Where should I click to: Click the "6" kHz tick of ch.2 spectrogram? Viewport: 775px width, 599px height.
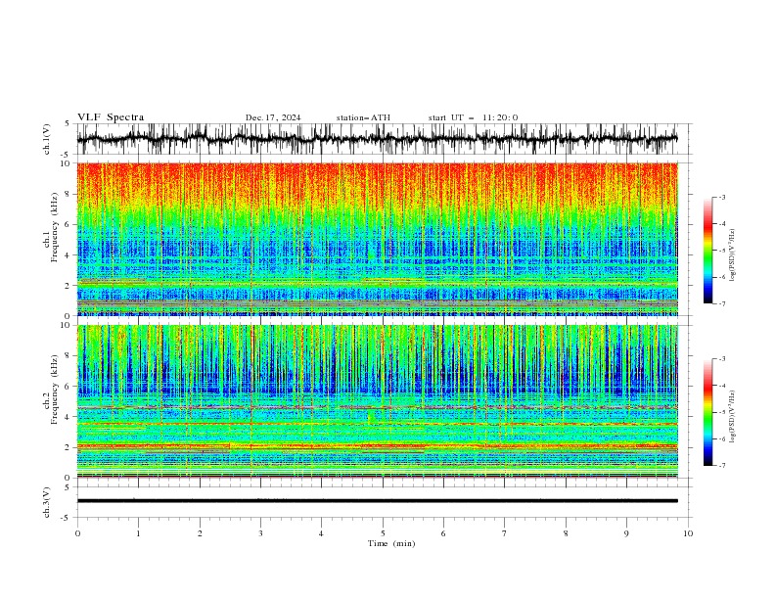tap(69, 386)
